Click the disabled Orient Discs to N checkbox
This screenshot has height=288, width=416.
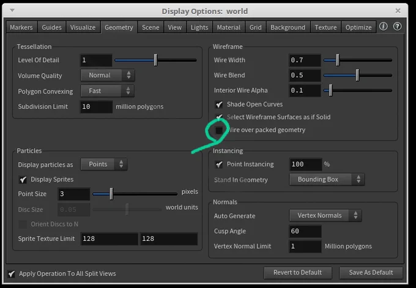23,224
